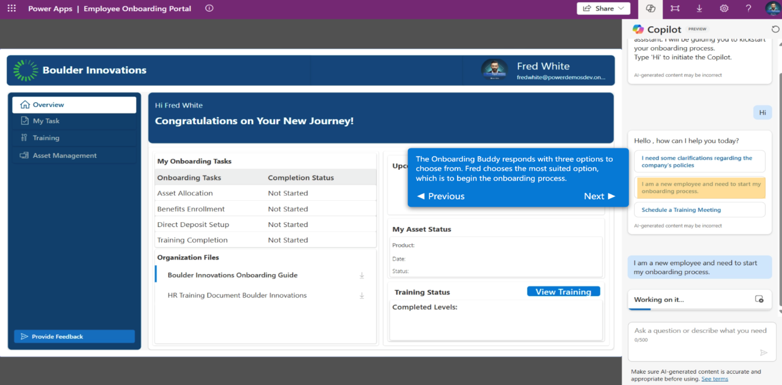This screenshot has height=385, width=782.
Task: Open the My Task menu item
Action: (x=46, y=121)
